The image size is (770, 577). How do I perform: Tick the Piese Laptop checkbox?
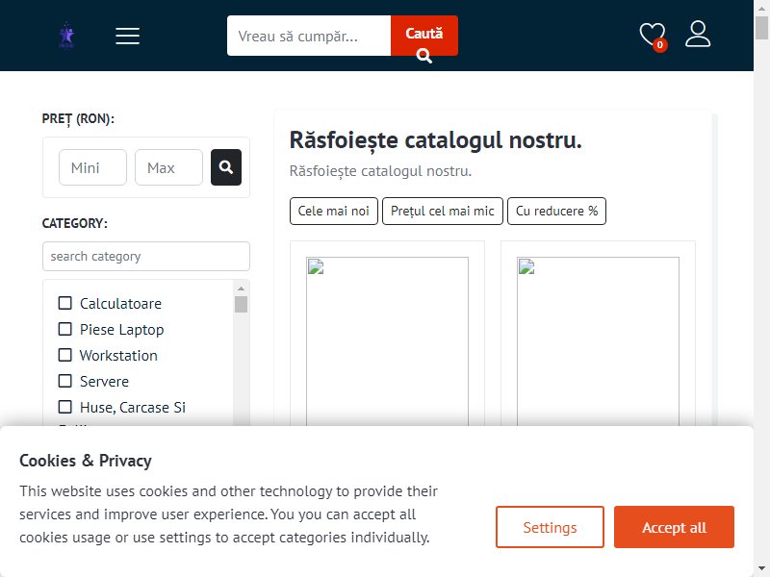point(64,329)
